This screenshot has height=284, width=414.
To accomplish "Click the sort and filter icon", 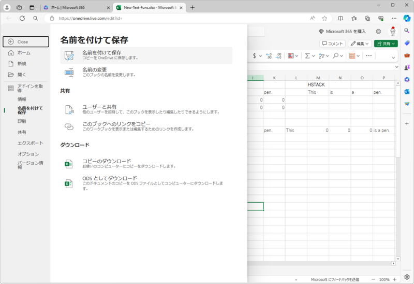I will pyautogui.click(x=321, y=56).
